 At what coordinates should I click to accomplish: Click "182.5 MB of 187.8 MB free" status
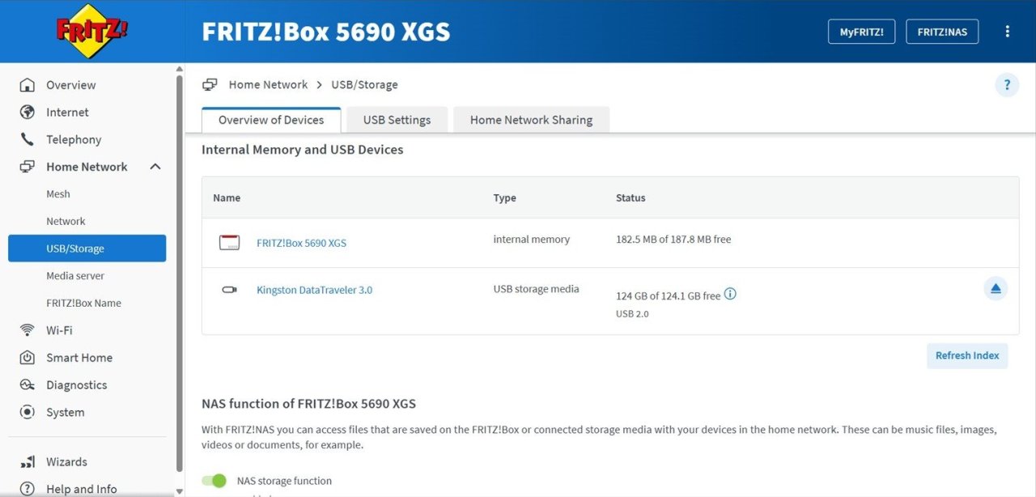point(673,240)
